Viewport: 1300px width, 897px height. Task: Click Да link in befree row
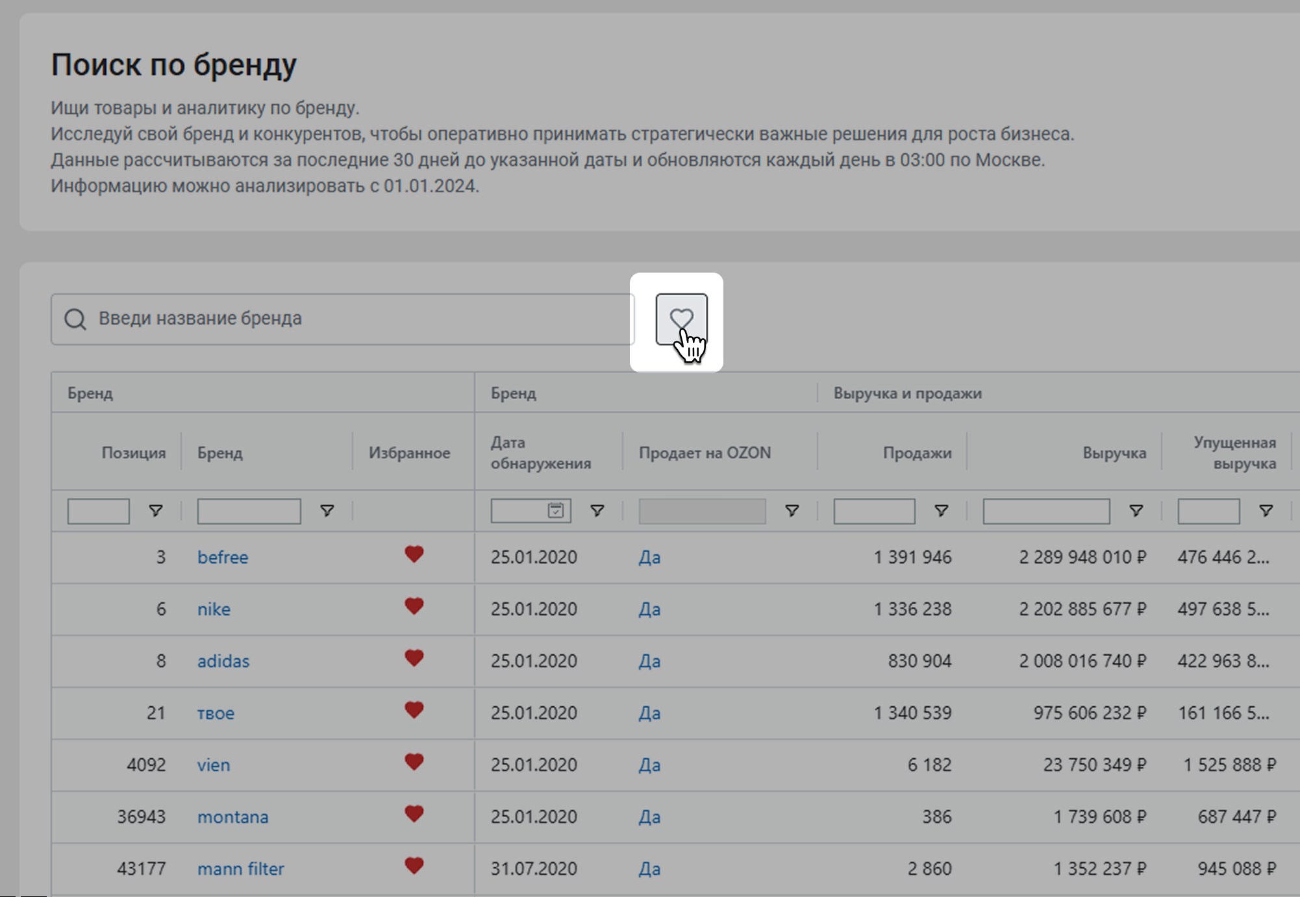(x=649, y=557)
